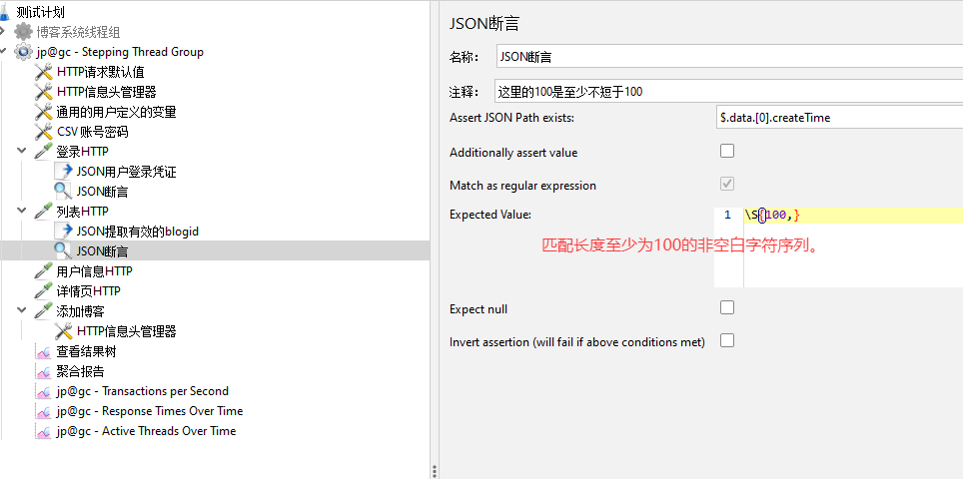Click the gear icon of Stepping Thread Group
This screenshot has height=479, width=963.
coord(23,52)
